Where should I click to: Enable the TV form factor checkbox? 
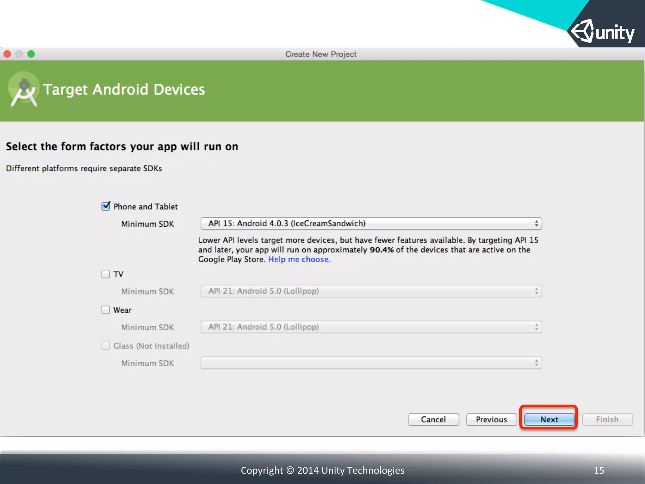(x=106, y=274)
